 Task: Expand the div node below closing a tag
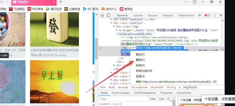click(114, 65)
